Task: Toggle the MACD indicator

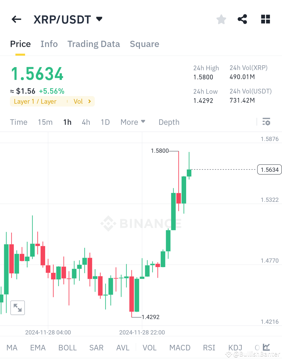Action: coord(180,347)
